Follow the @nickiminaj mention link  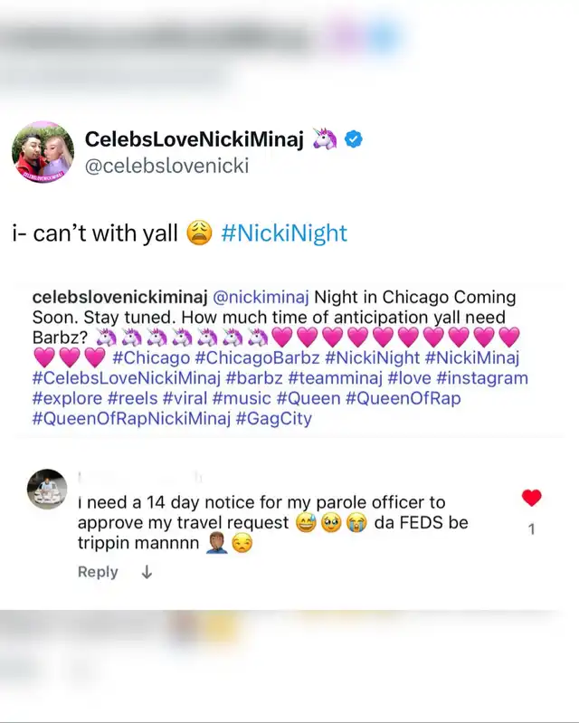click(261, 298)
